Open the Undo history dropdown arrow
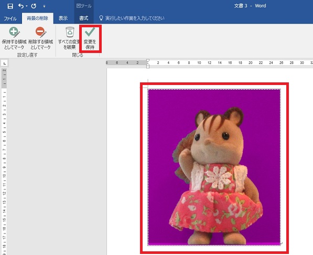313x255 pixels. 27,6
